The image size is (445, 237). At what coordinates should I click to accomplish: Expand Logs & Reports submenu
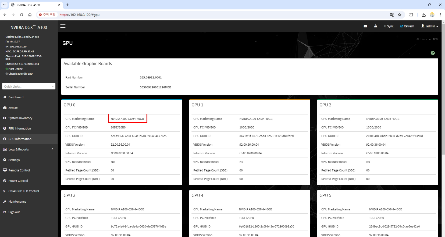tap(29, 149)
